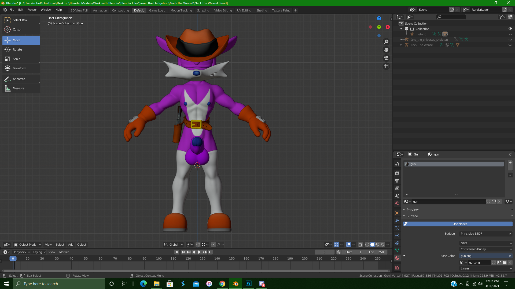This screenshot has height=289, width=515.
Task: Toggle fake user shield for gun material
Action: click(x=488, y=201)
